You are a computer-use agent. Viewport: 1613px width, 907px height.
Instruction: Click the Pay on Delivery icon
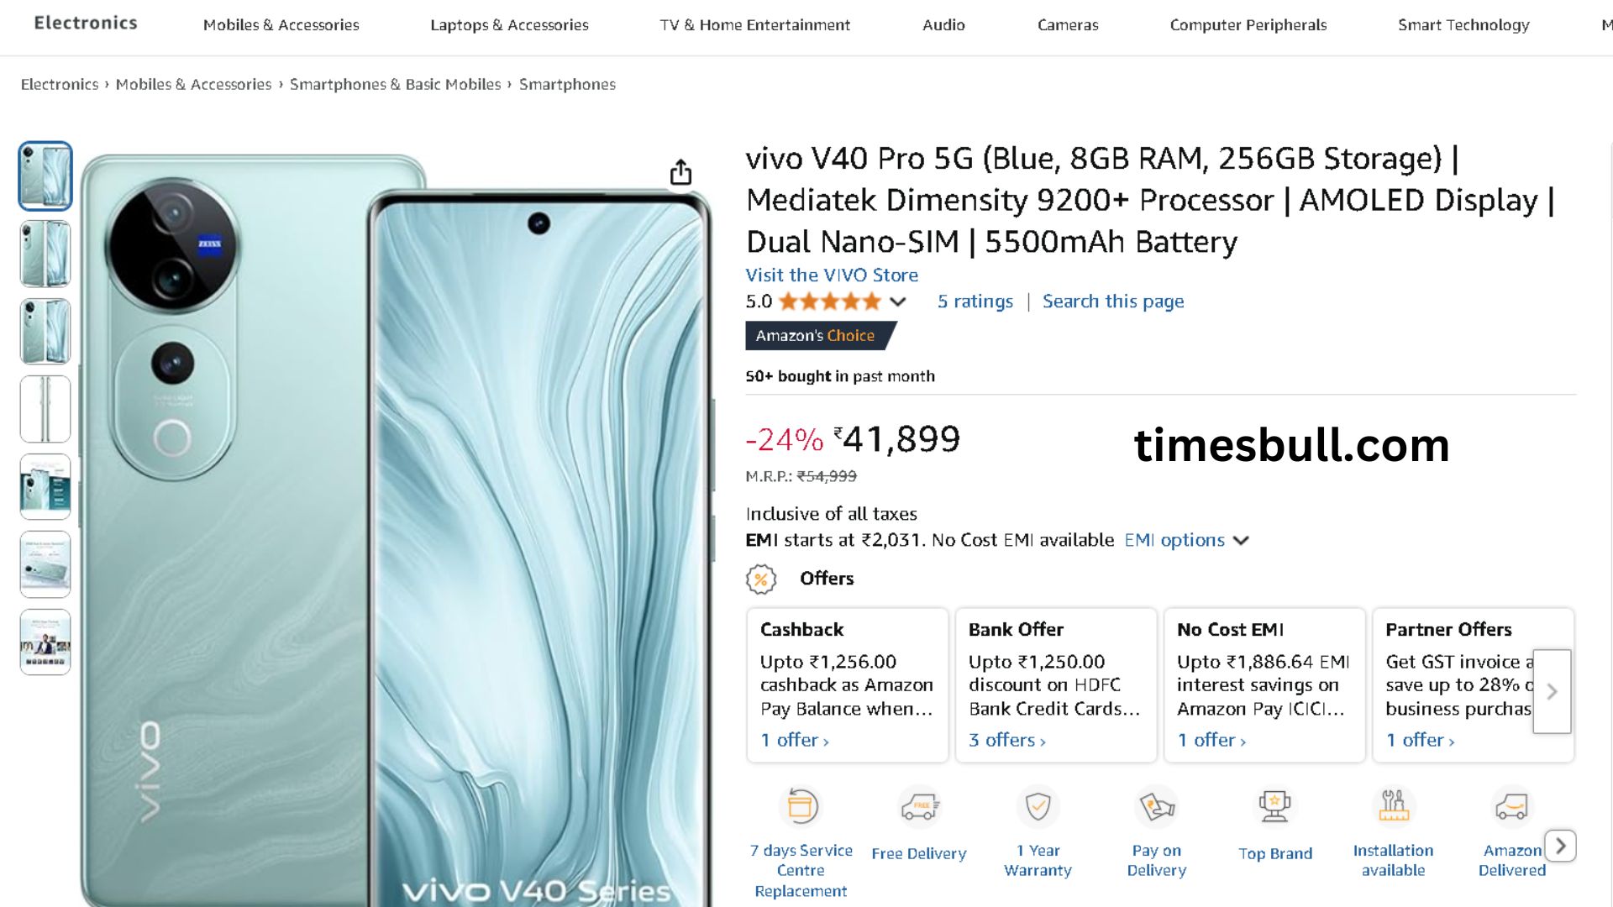(1156, 807)
